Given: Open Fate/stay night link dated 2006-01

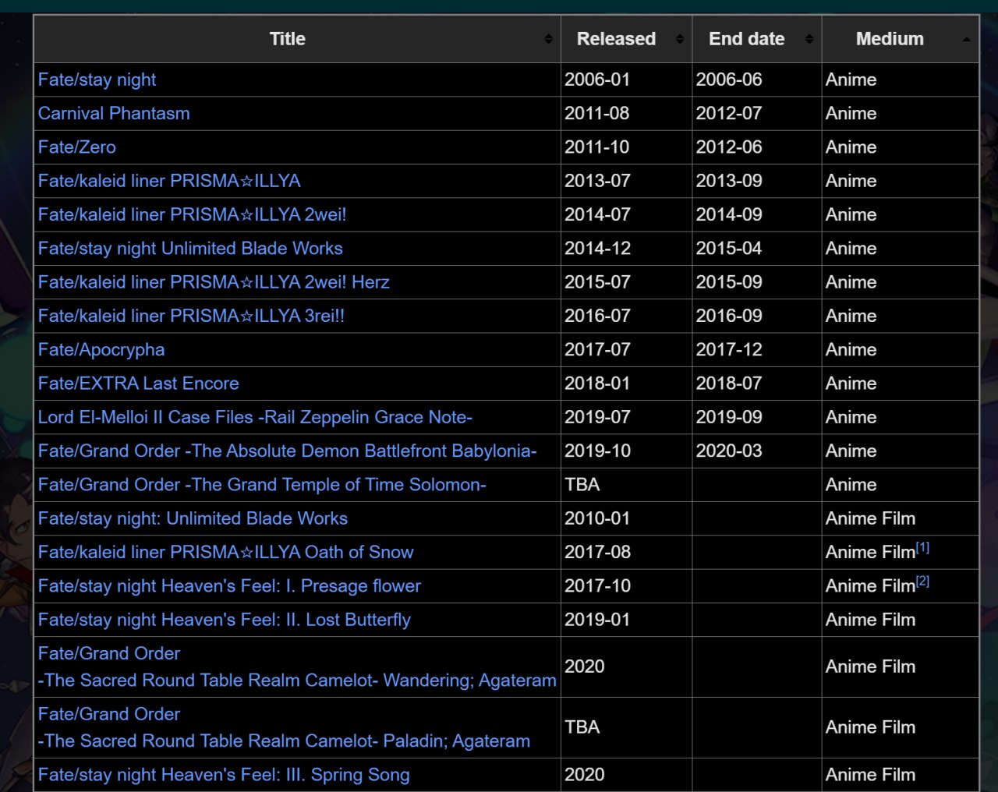Looking at the screenshot, I should [x=97, y=80].
